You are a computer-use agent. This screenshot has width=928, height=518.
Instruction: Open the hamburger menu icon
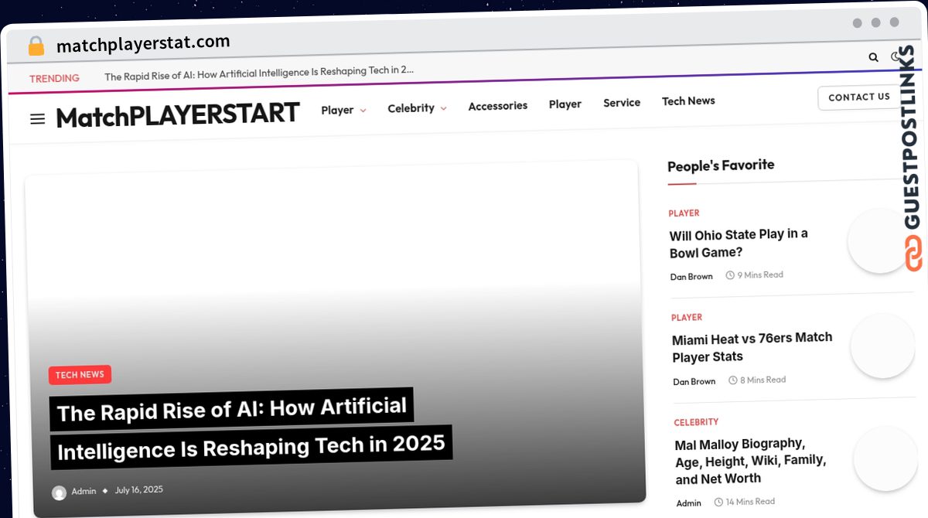coord(37,119)
